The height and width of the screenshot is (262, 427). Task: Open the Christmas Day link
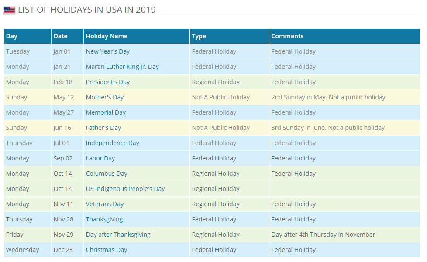point(107,249)
